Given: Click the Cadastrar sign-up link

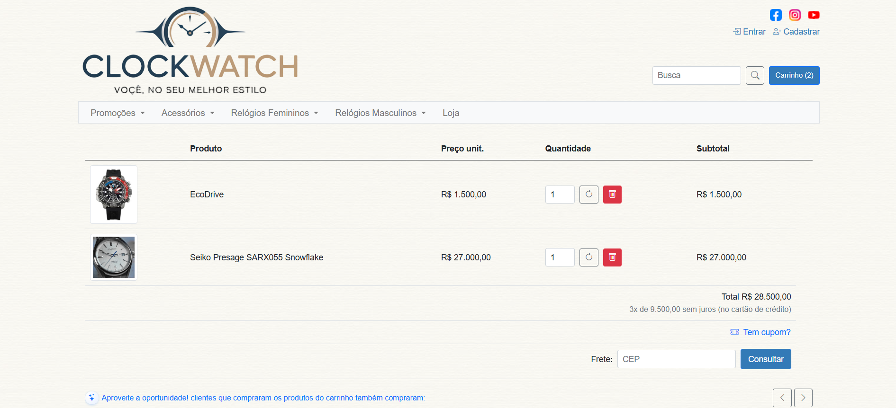Looking at the screenshot, I should click(x=796, y=32).
